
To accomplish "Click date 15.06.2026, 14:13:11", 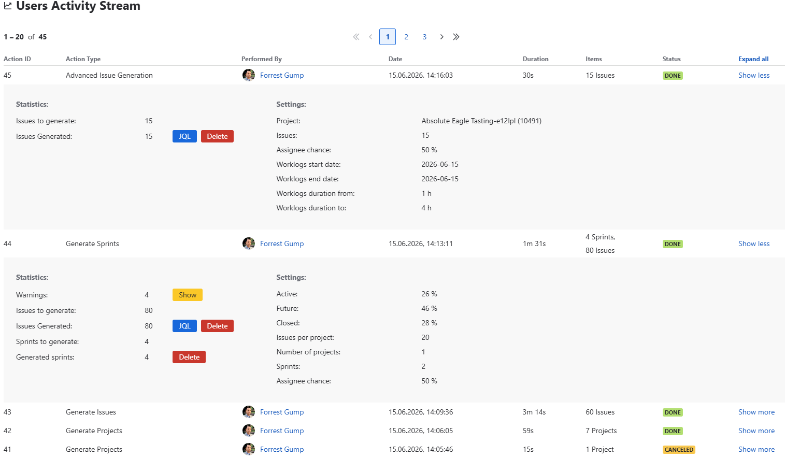I will point(421,244).
